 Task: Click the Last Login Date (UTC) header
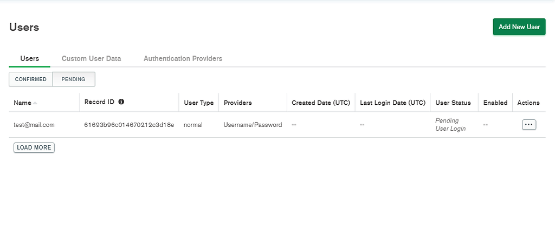pos(392,103)
